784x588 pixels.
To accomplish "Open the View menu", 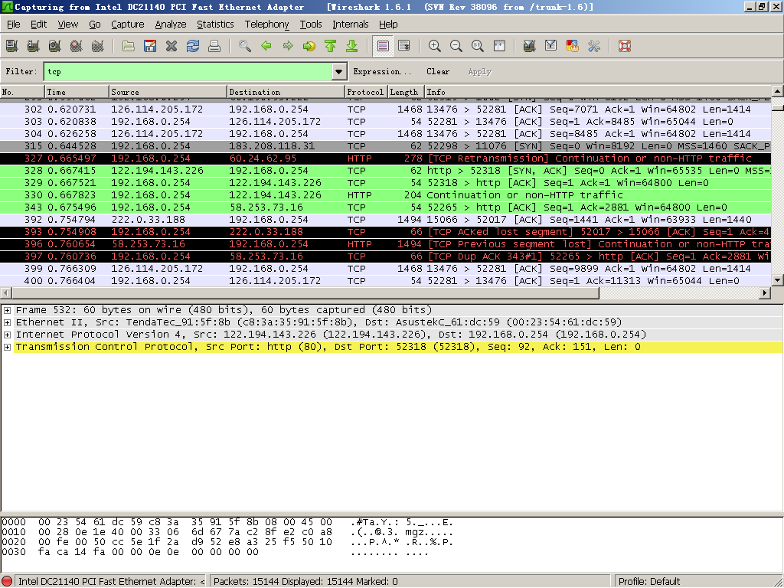I will (67, 24).
